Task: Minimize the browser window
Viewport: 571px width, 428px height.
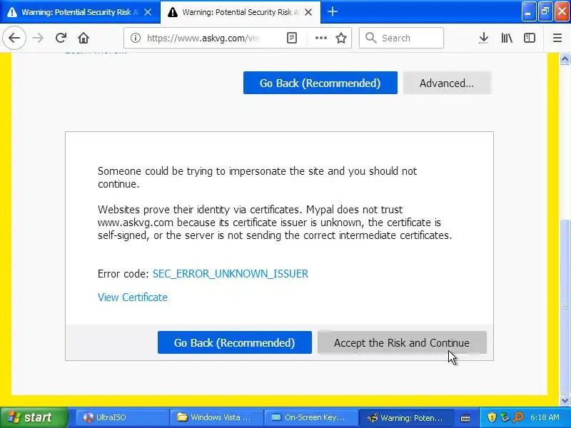Action: (x=528, y=12)
